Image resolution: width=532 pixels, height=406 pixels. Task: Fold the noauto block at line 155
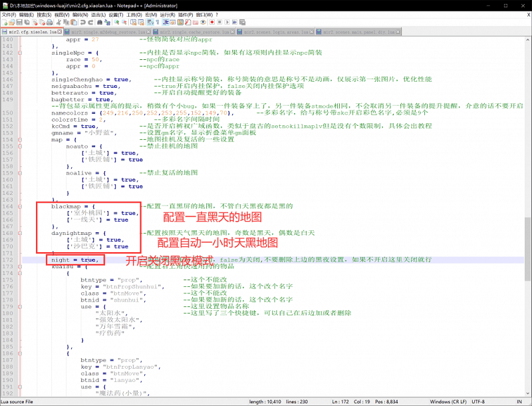(x=20, y=146)
